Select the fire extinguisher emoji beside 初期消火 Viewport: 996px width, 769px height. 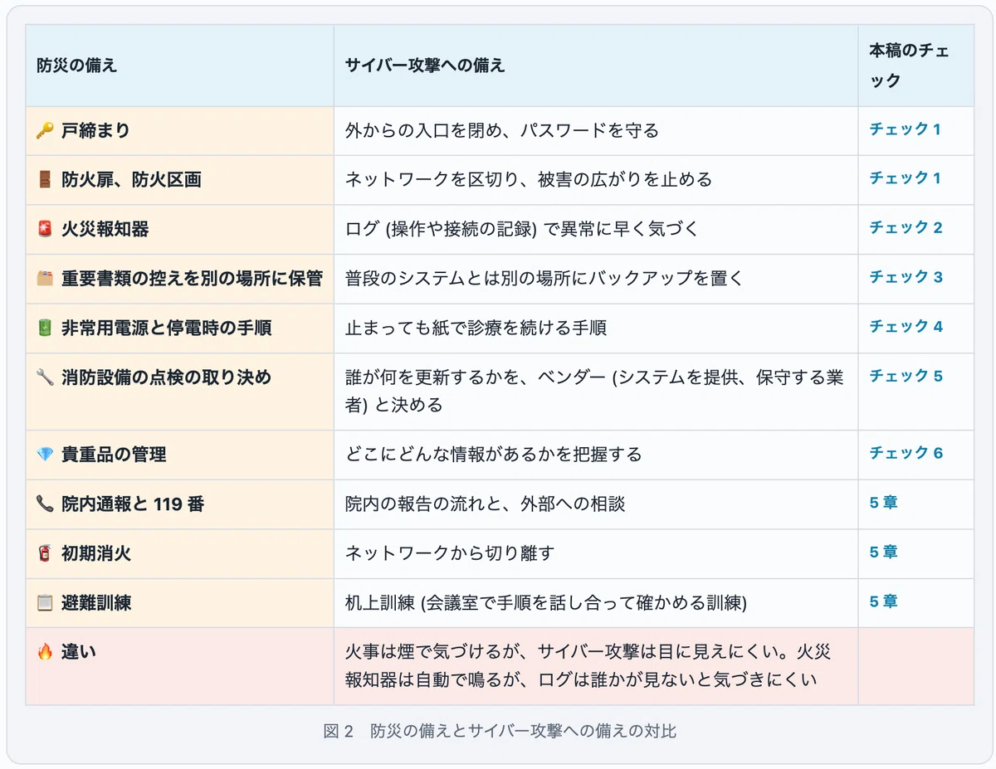45,553
